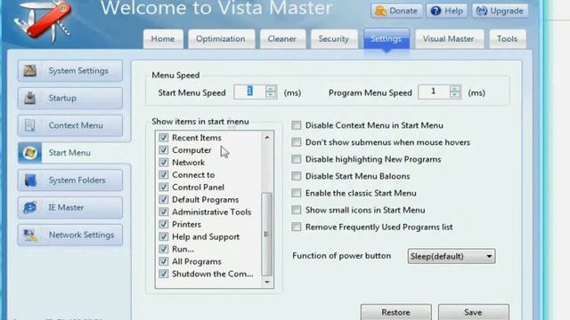Screen dimensions: 570x320
Task: Click the Context Menu sidebar icon
Action: coord(29,125)
